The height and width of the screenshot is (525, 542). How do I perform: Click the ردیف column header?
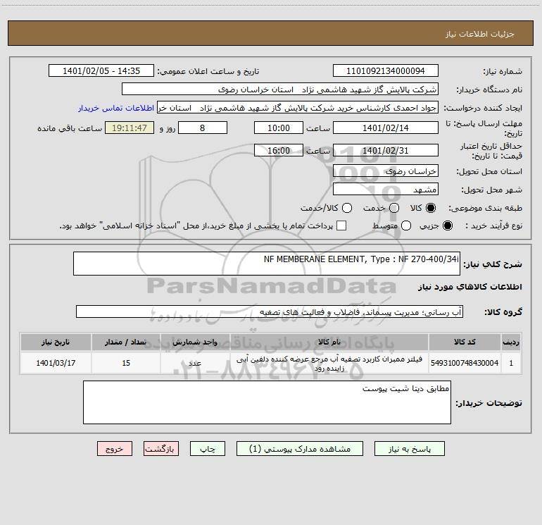coord(511,342)
